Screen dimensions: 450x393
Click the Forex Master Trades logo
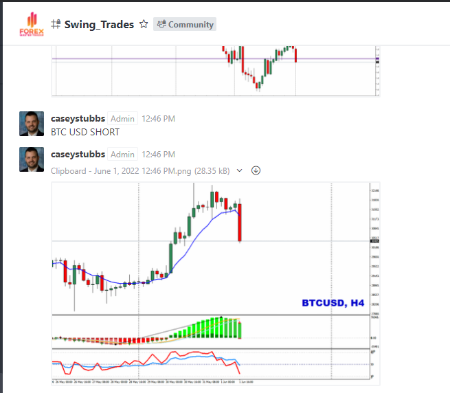click(x=31, y=24)
